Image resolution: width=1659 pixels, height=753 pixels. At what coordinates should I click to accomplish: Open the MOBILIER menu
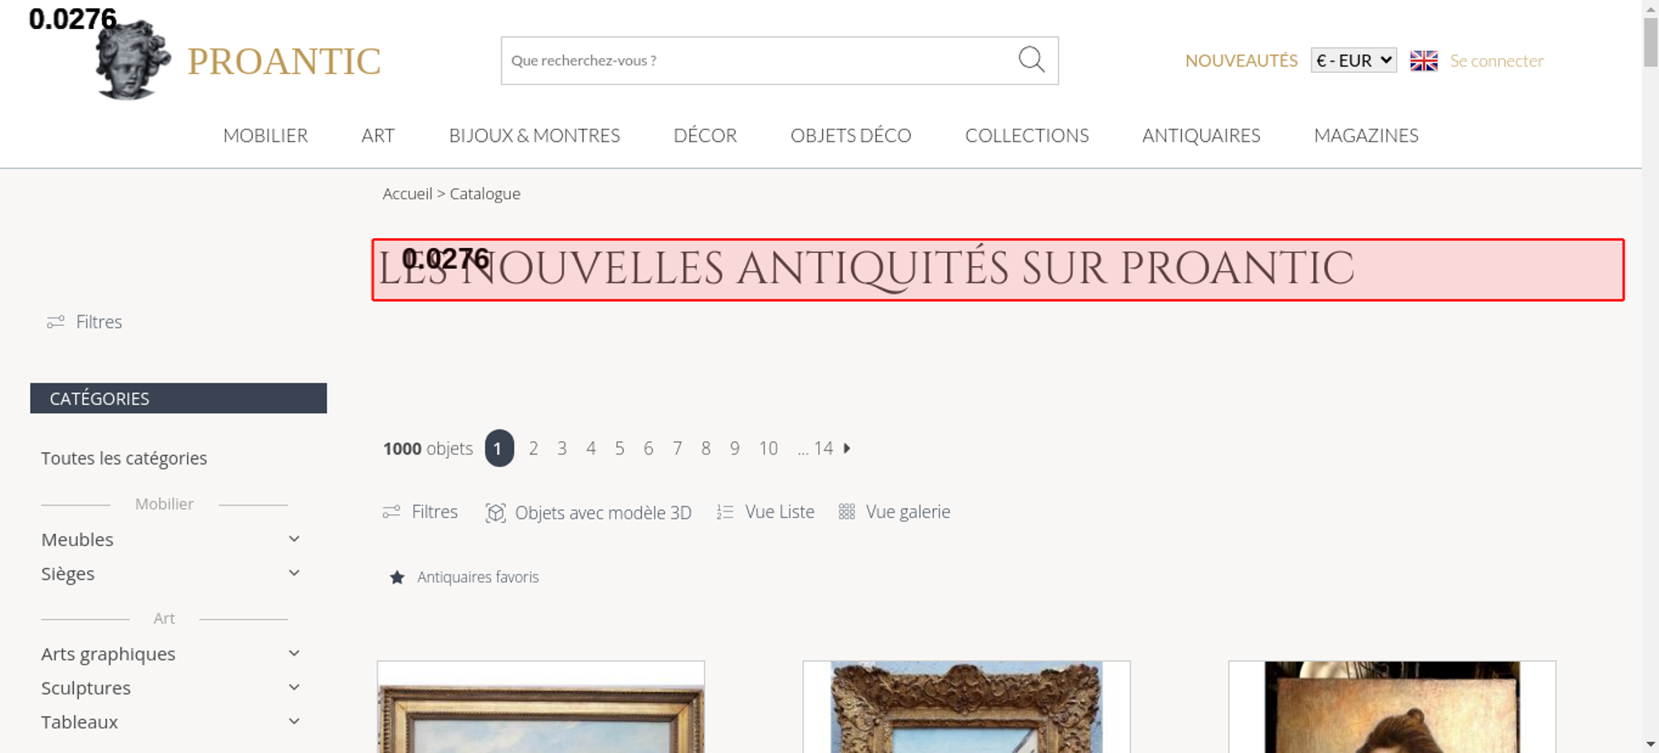[265, 135]
